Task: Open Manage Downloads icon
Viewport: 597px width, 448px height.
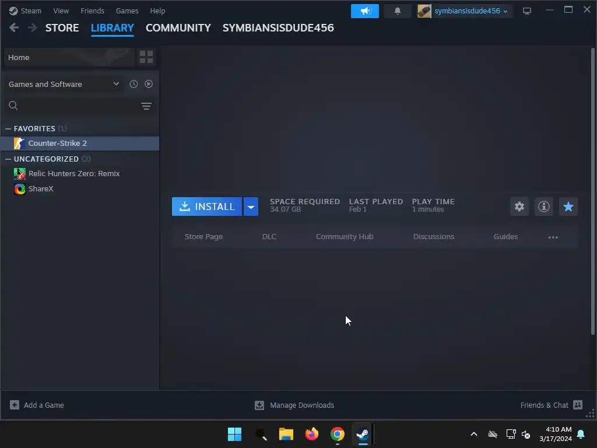Action: click(259, 405)
